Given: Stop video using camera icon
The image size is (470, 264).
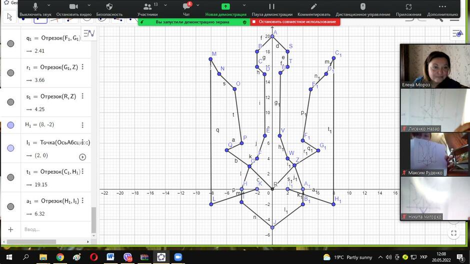Looking at the screenshot, I should pyautogui.click(x=73, y=6).
